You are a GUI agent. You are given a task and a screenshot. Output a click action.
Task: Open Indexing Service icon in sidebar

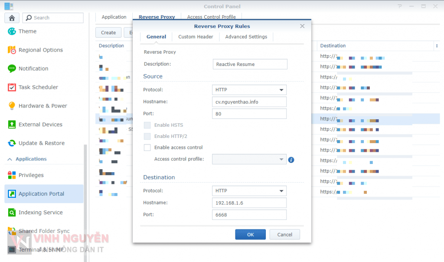pos(12,213)
